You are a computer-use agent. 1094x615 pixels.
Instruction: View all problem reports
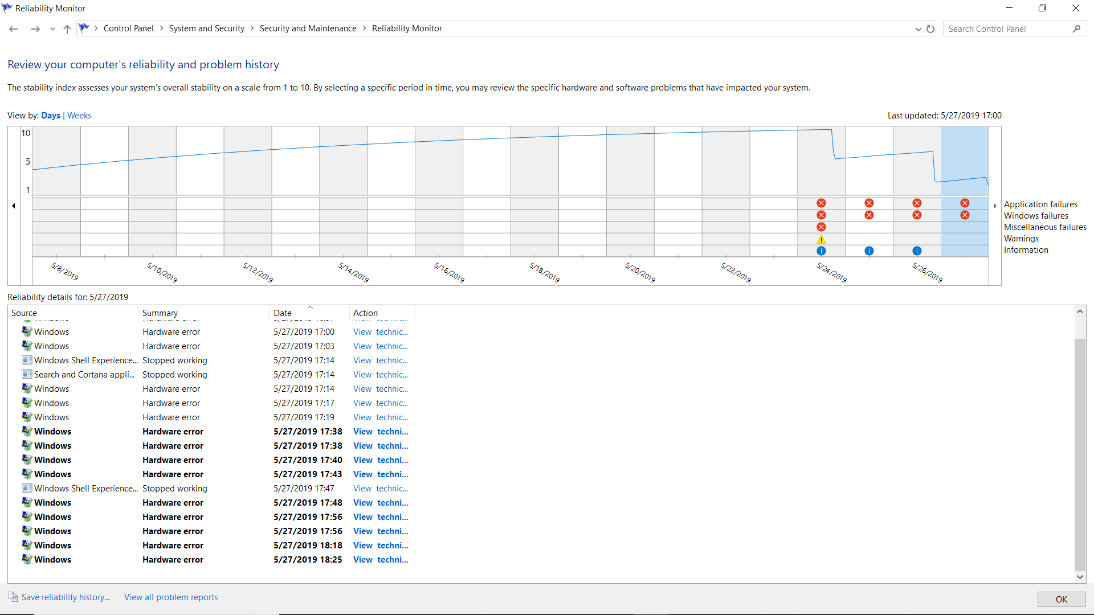point(171,597)
